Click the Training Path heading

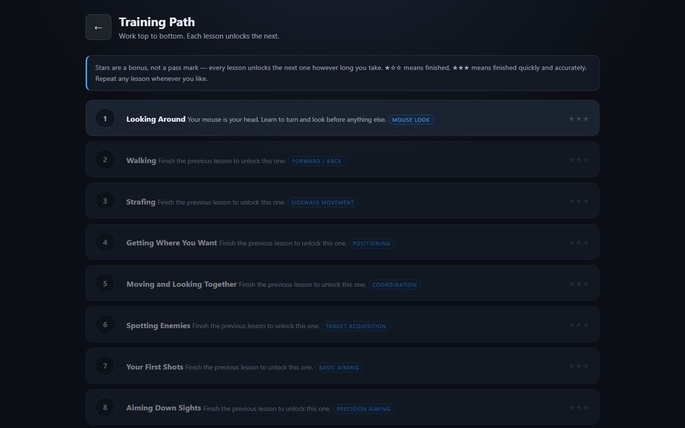click(157, 22)
